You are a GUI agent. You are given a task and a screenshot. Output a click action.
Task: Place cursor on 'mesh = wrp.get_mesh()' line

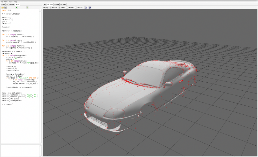point(12,93)
